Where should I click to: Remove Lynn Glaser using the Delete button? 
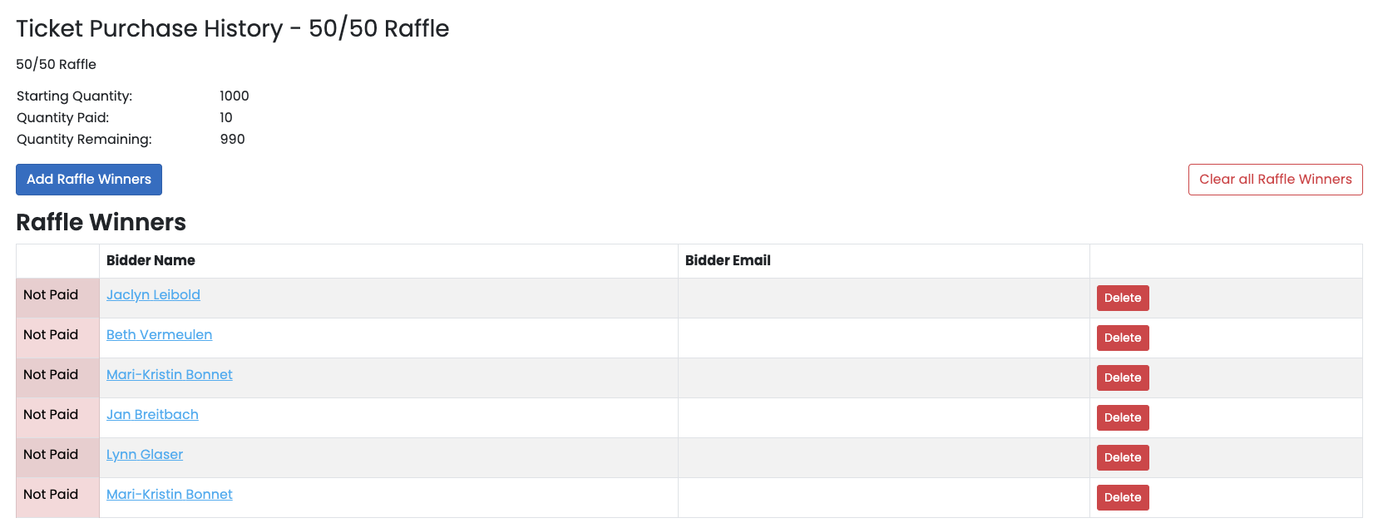pyautogui.click(x=1122, y=457)
